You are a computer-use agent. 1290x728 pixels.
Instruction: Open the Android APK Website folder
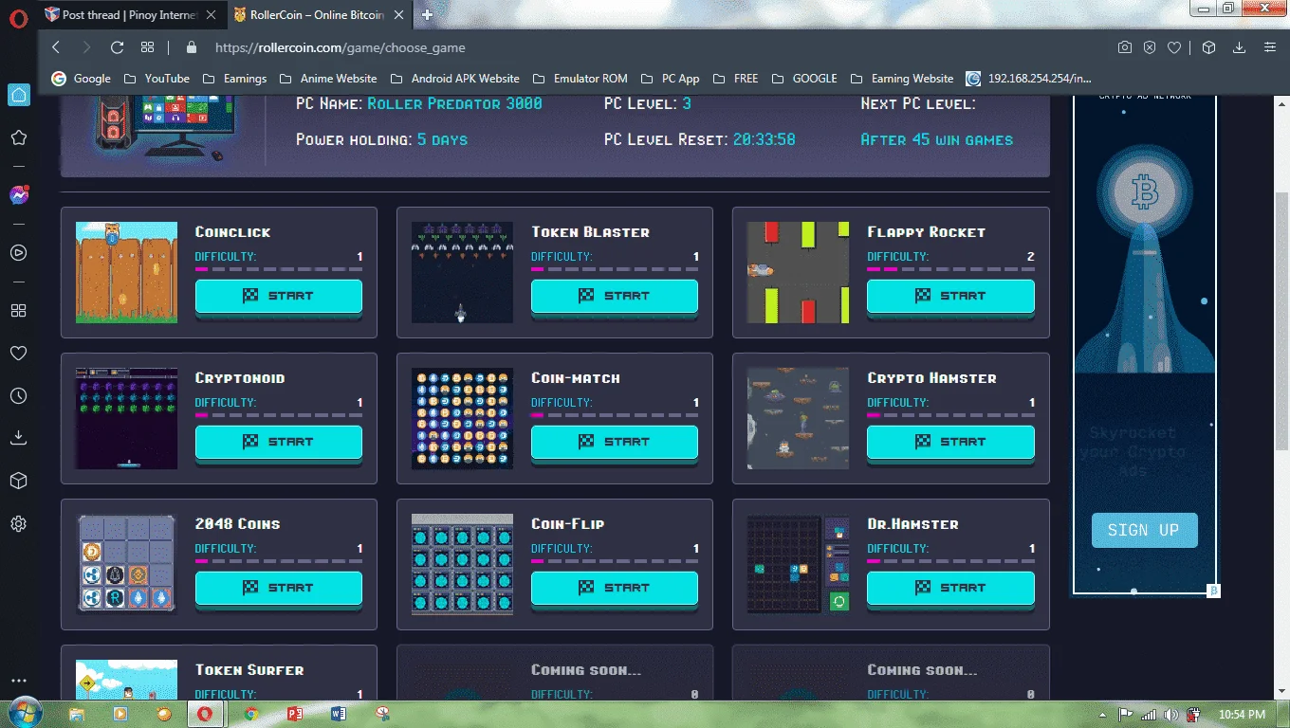click(453, 79)
